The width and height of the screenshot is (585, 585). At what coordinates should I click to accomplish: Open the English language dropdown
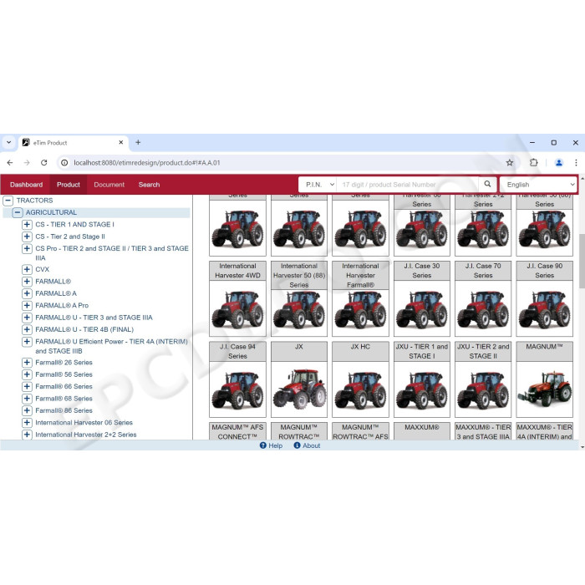(539, 185)
